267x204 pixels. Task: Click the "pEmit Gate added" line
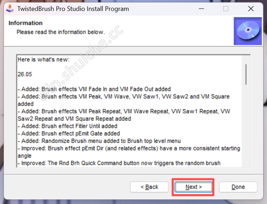[x=69, y=133]
